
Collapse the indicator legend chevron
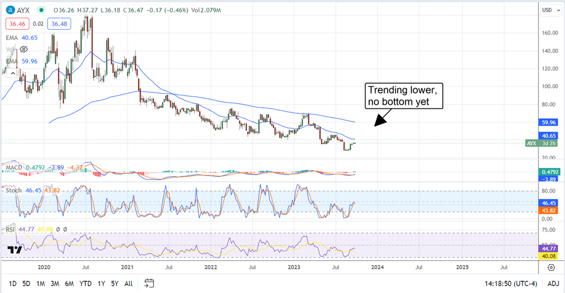(12, 73)
